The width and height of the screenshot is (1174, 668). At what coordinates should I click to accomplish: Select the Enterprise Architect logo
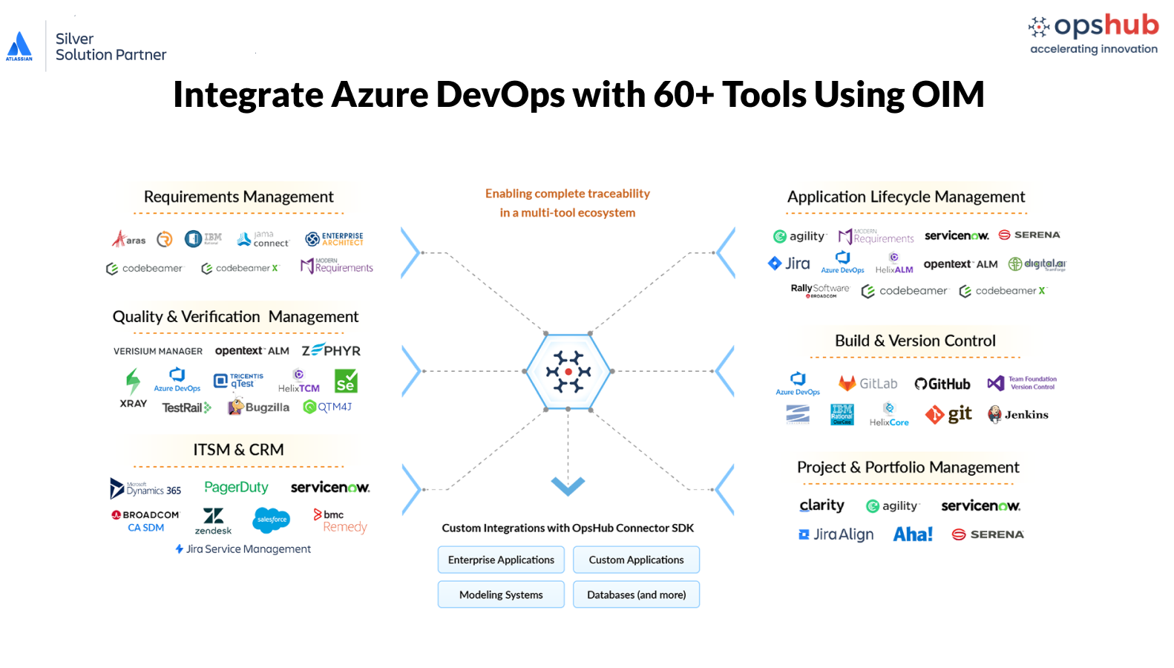click(x=334, y=239)
